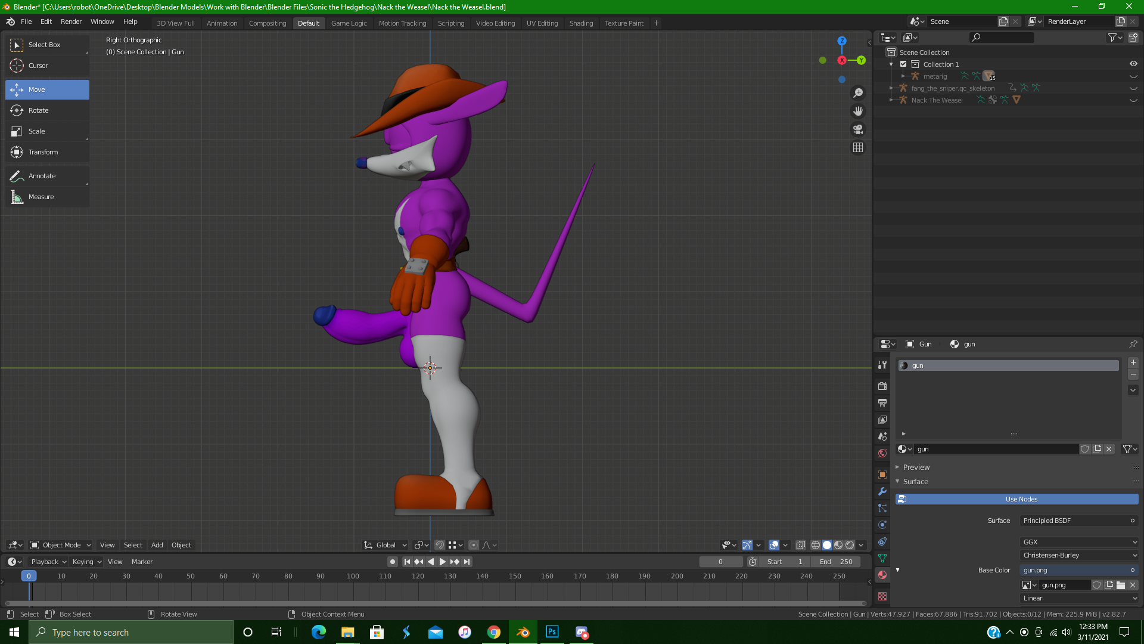This screenshot has height=644, width=1144.
Task: Click the zoom view magnifier icon
Action: [858, 93]
